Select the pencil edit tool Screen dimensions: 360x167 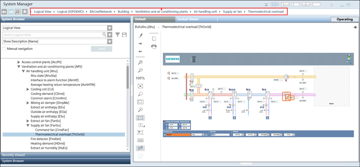coord(140,36)
